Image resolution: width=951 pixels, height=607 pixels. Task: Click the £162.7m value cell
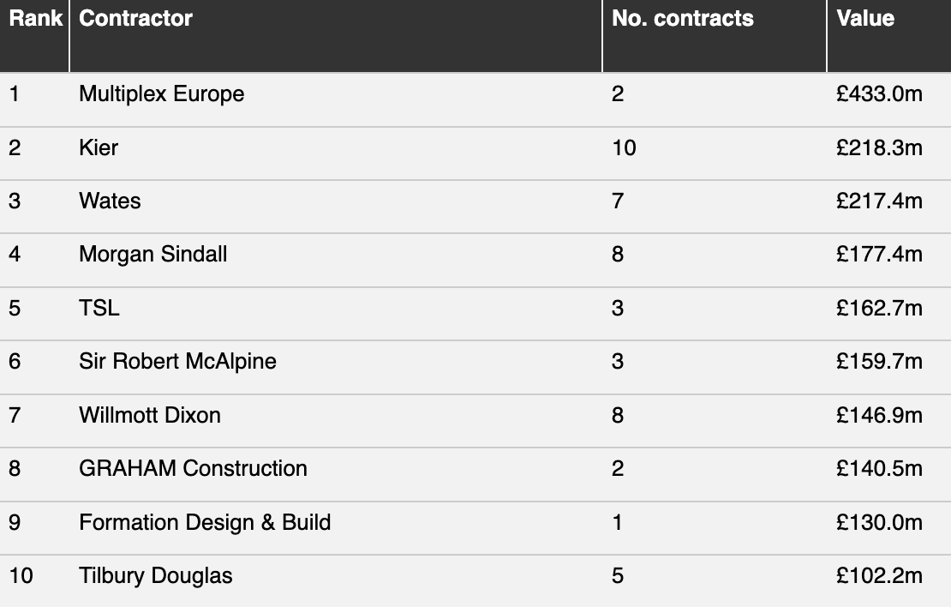(879, 308)
